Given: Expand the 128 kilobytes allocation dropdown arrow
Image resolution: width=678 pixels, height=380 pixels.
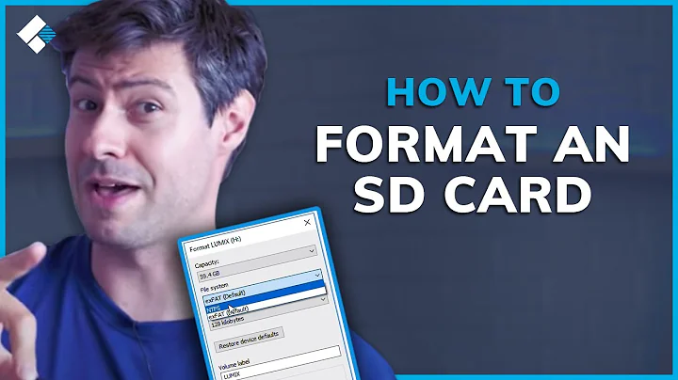Looking at the screenshot, I should pyautogui.click(x=323, y=299).
